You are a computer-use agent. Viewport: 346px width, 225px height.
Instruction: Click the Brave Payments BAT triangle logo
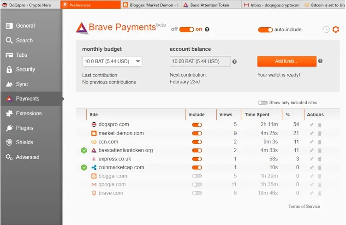(x=82, y=28)
